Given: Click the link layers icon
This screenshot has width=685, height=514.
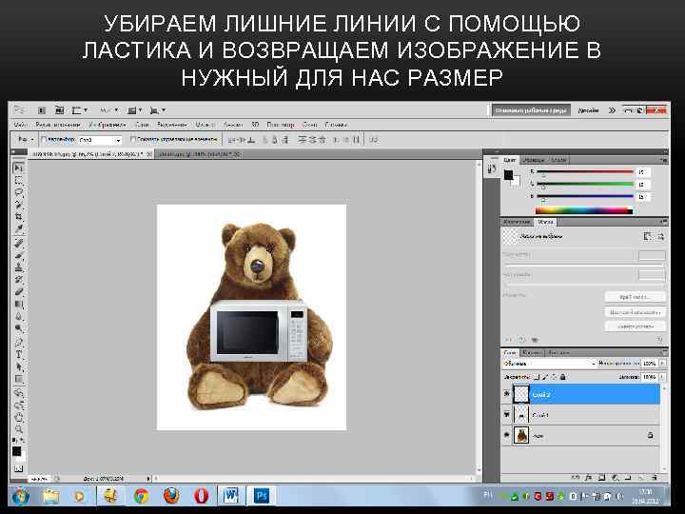Looking at the screenshot, I should [x=576, y=478].
